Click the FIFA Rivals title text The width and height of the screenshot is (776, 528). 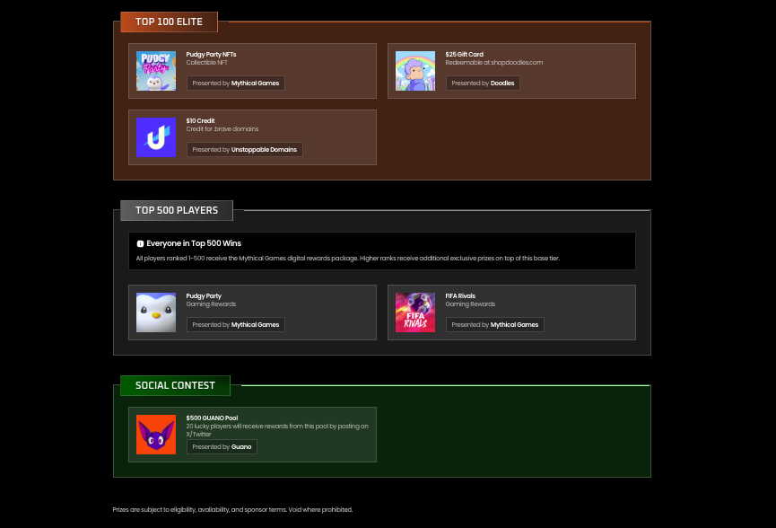pos(460,296)
